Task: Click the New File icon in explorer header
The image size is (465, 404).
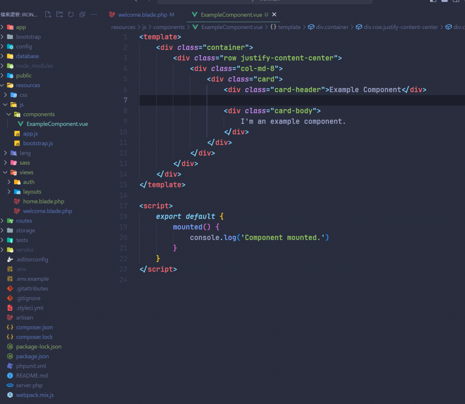Action: point(48,14)
